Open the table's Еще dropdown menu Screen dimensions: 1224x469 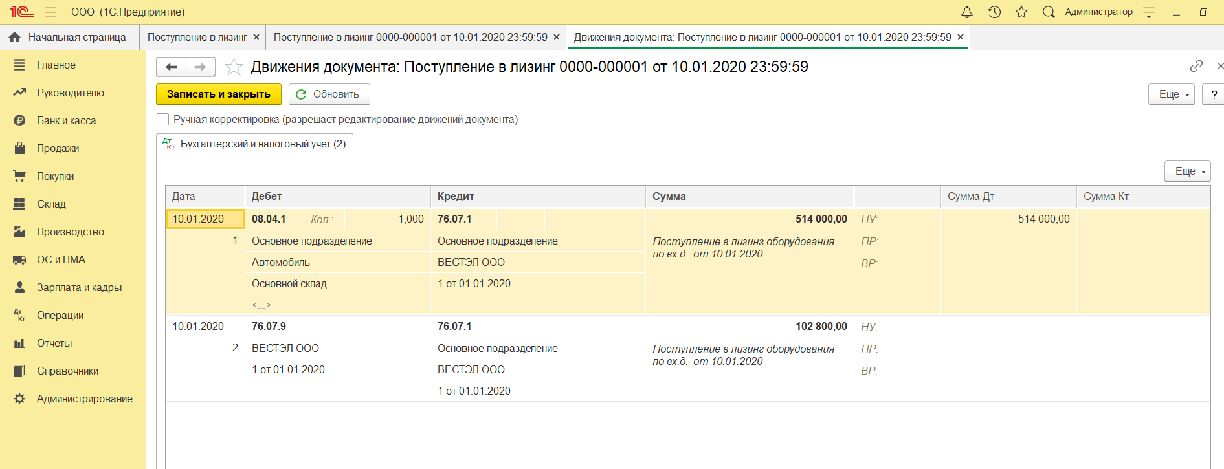[x=1187, y=171]
